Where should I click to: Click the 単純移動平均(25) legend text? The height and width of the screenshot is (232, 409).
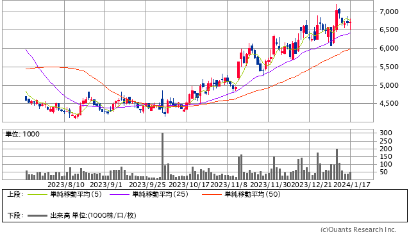pos(160,194)
